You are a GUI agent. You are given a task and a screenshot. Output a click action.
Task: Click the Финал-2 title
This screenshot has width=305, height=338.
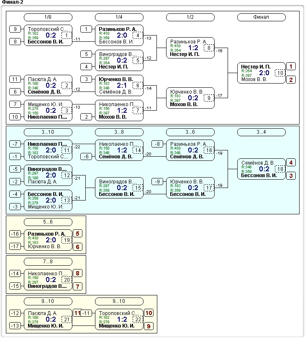coord(12,3)
